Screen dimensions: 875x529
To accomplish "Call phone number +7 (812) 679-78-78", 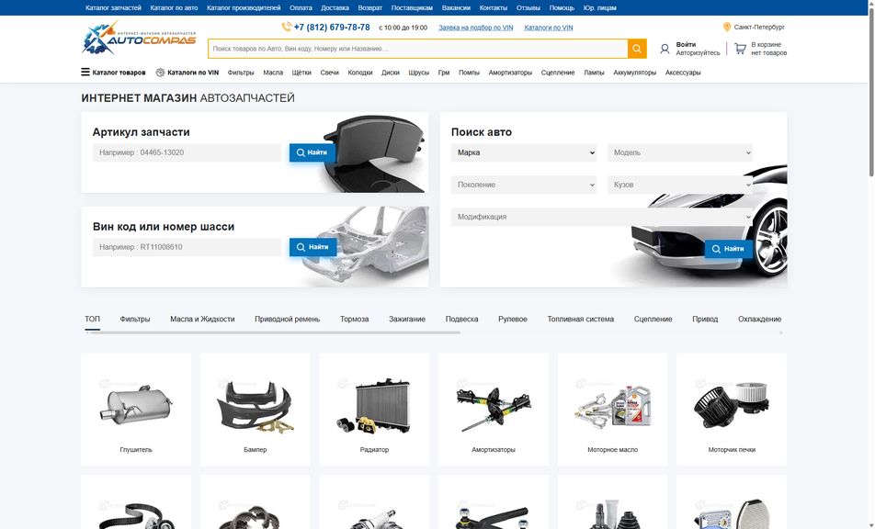I will click(x=332, y=27).
